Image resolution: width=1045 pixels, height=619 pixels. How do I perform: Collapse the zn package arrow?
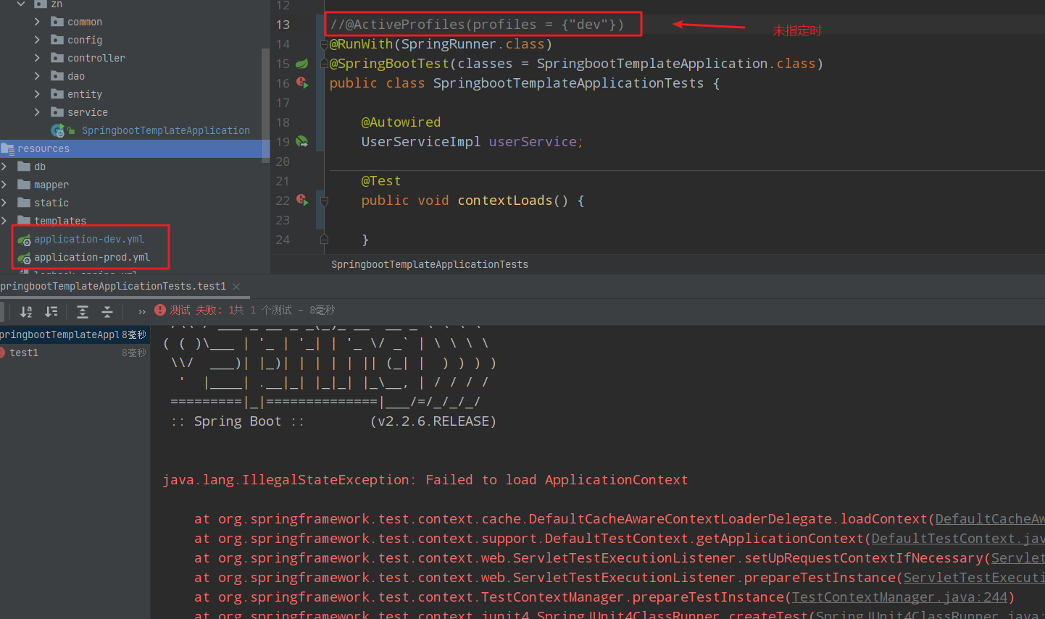(21, 4)
